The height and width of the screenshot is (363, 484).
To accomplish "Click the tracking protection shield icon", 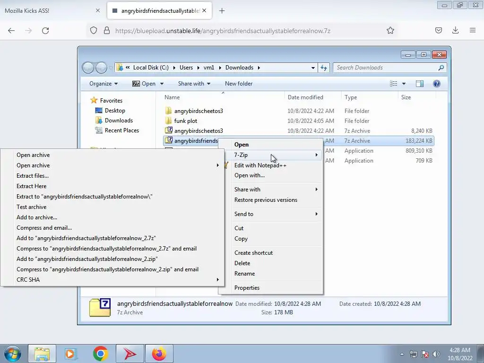I will pyautogui.click(x=94, y=31).
